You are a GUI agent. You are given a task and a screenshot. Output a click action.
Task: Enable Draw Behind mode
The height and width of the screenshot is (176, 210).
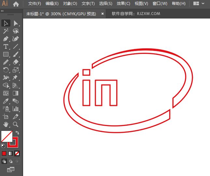pyautogui.click(x=10, y=161)
